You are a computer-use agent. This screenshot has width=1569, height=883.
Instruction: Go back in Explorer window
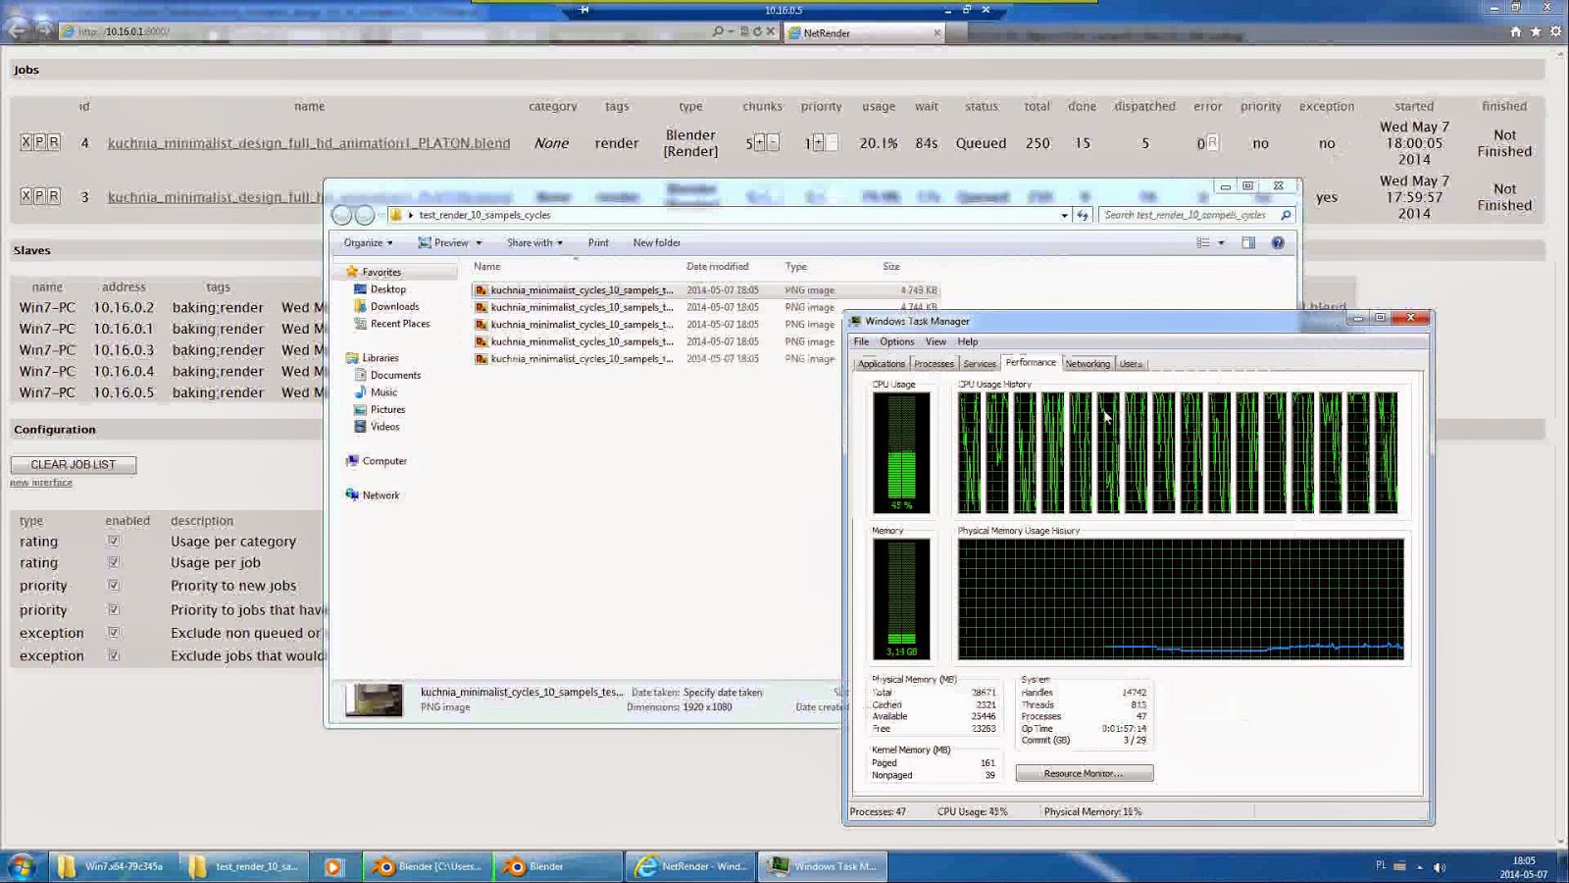(x=341, y=215)
